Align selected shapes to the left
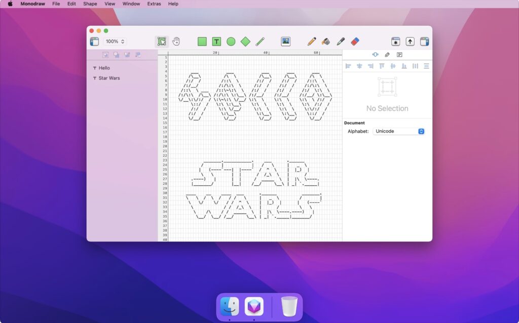Viewport: 519px width, 323px height. point(348,66)
